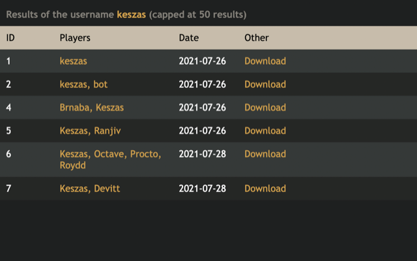Click the Date column header
Viewport: 417px width, 261px height.
click(189, 38)
